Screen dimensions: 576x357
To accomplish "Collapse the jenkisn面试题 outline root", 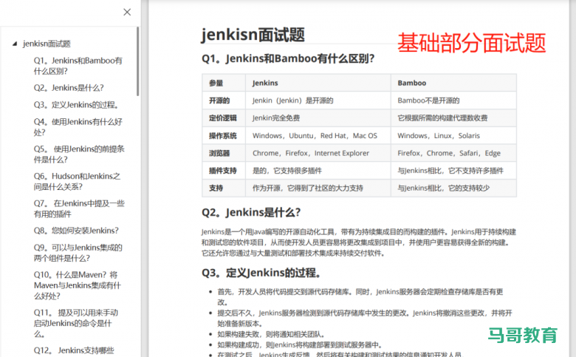I will click(x=14, y=44).
